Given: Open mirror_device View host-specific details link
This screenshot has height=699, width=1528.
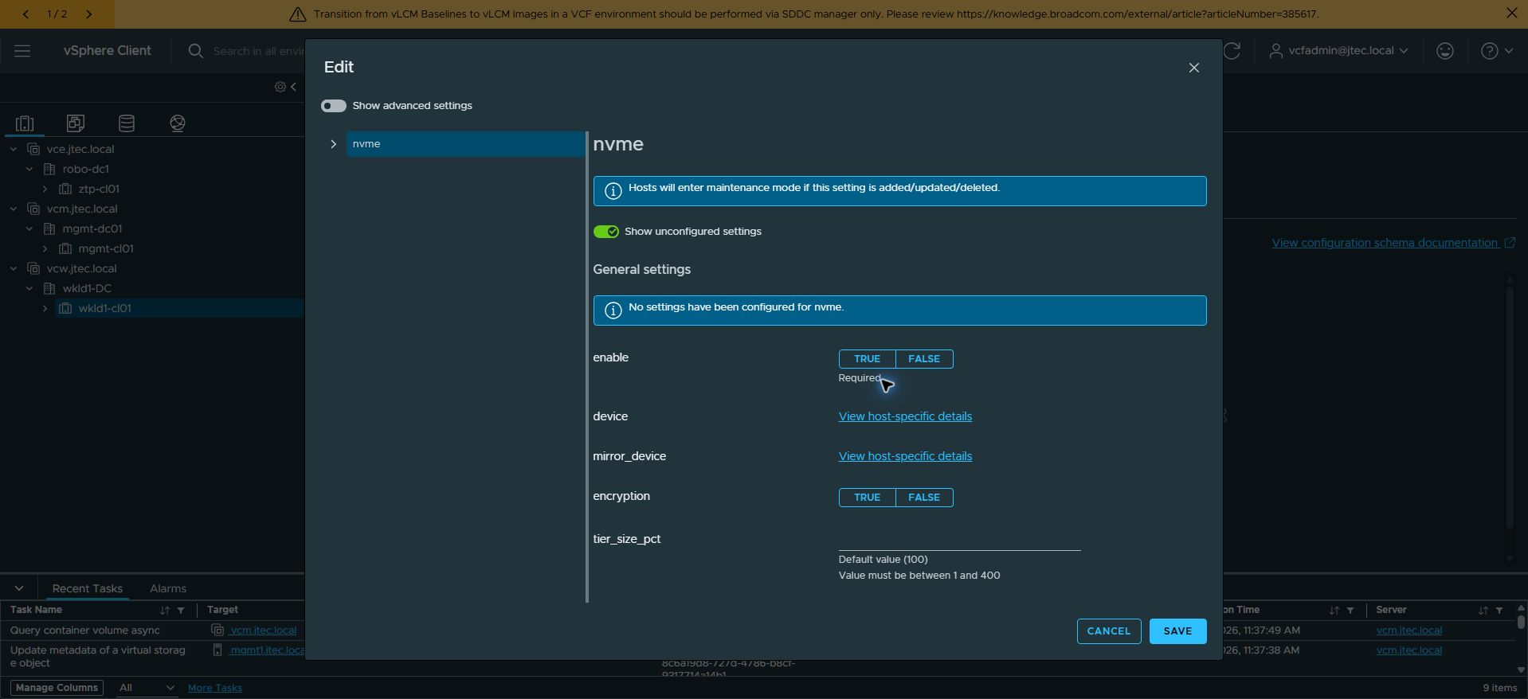Looking at the screenshot, I should pyautogui.click(x=905, y=456).
